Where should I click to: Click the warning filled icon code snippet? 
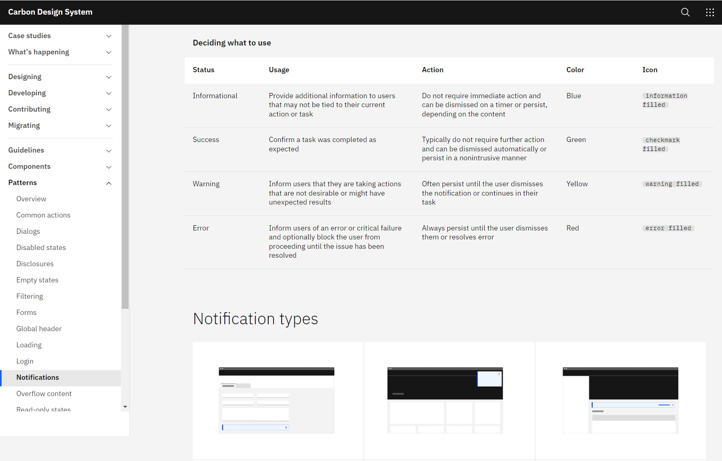pos(672,183)
